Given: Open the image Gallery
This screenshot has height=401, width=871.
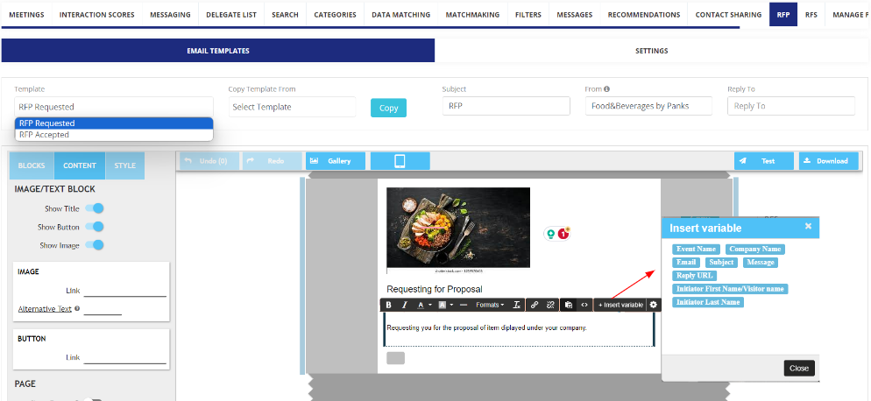Looking at the screenshot, I should coord(336,161).
